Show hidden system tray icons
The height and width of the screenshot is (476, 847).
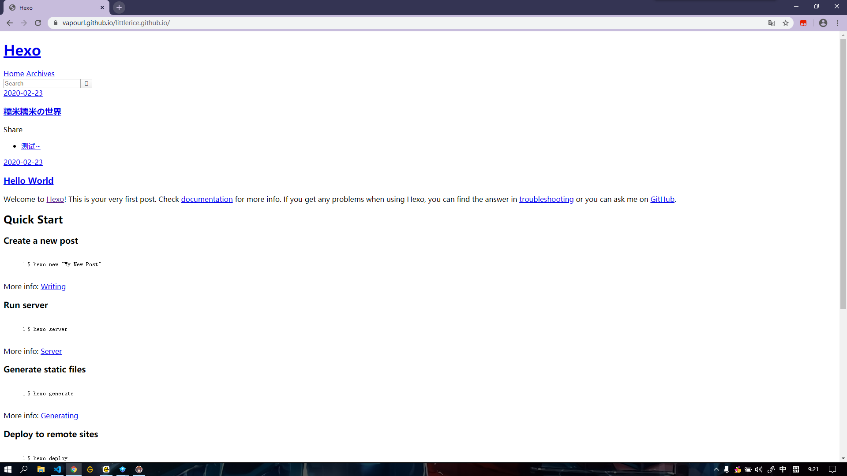coord(716,469)
